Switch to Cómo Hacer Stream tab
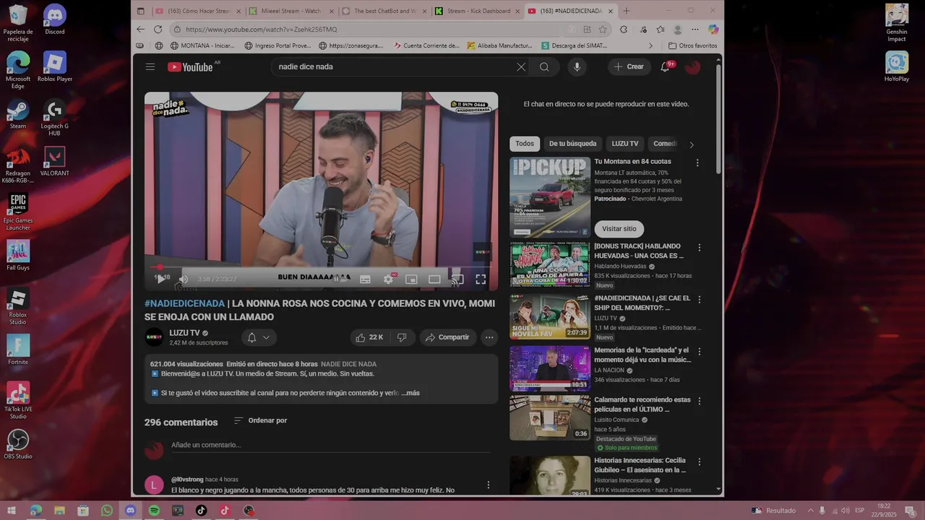 [x=199, y=11]
